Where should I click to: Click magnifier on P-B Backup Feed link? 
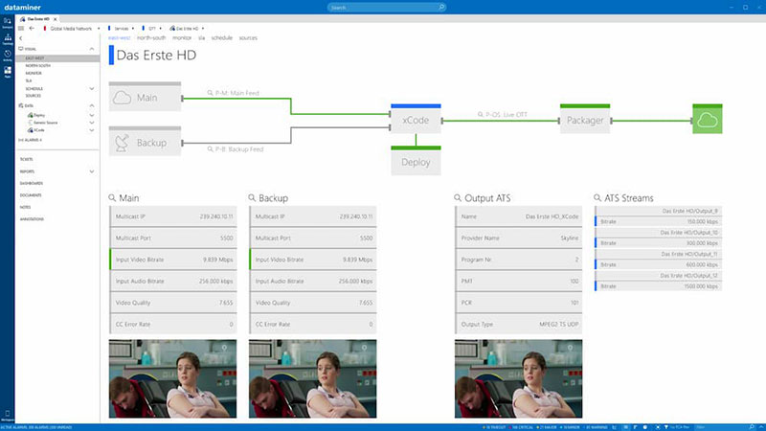tap(210, 149)
